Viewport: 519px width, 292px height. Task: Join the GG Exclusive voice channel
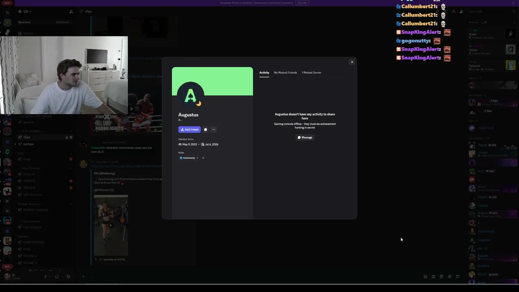pyautogui.click(x=45, y=227)
